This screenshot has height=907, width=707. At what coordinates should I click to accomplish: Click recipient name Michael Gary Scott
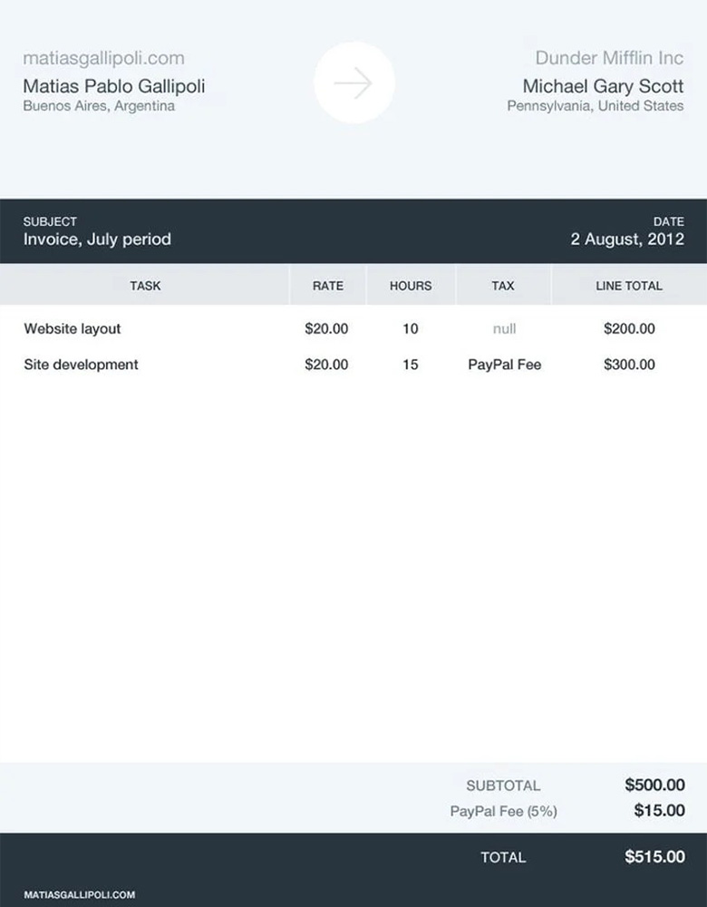(x=603, y=87)
